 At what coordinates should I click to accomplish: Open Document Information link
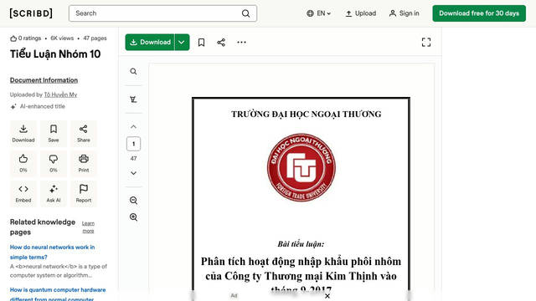pyautogui.click(x=44, y=80)
